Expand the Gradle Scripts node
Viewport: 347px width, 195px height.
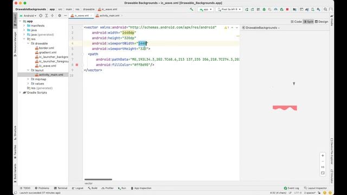click(x=21, y=93)
